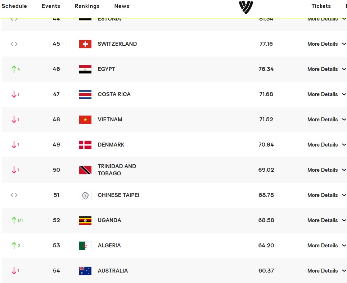Click the Volleyball World logo

tap(246, 7)
